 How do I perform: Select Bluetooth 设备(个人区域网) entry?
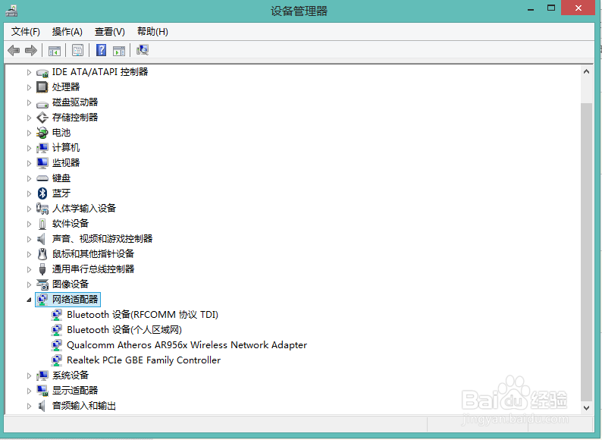click(x=124, y=330)
